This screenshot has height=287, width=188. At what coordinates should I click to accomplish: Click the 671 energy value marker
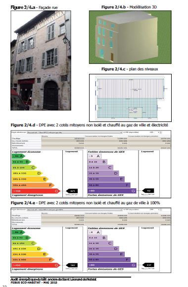point(72,191)
